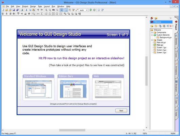Switch to the Icons side tab
This screenshot has height=136, width=180.
tap(176, 54)
